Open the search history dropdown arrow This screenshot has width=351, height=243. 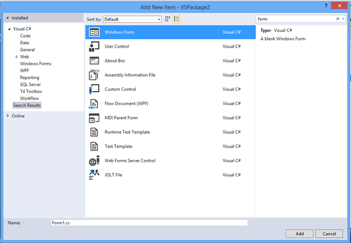[x=343, y=19]
